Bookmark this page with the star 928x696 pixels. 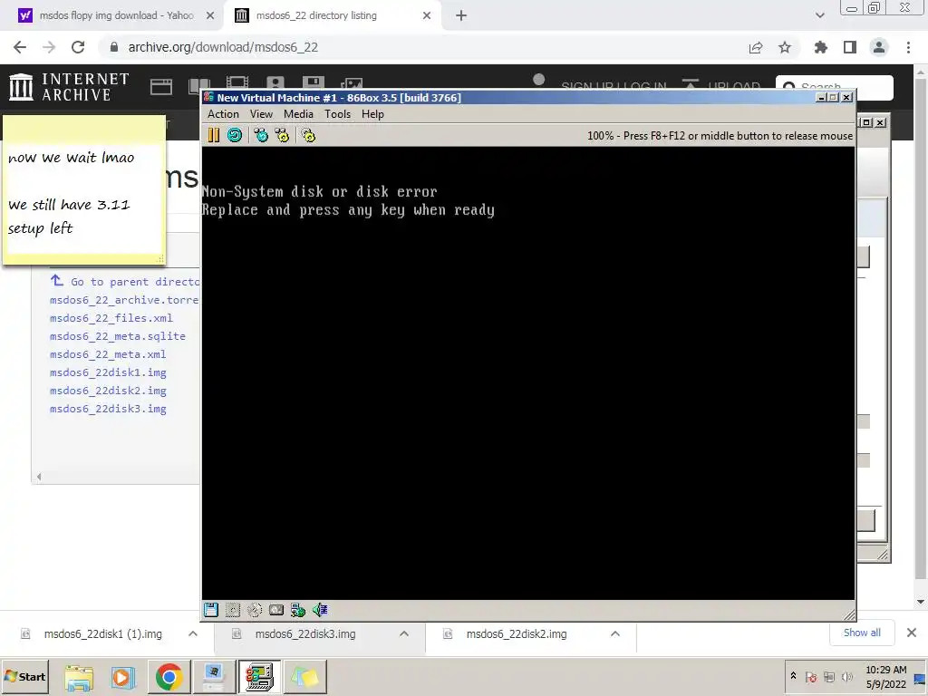(785, 47)
